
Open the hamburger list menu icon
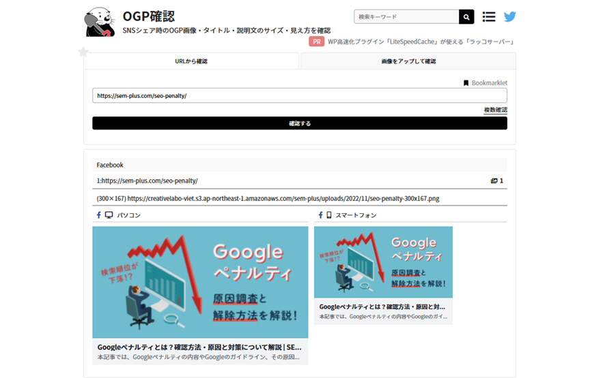(489, 16)
